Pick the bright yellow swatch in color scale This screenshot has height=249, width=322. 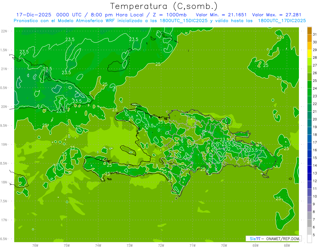tap(309, 54)
